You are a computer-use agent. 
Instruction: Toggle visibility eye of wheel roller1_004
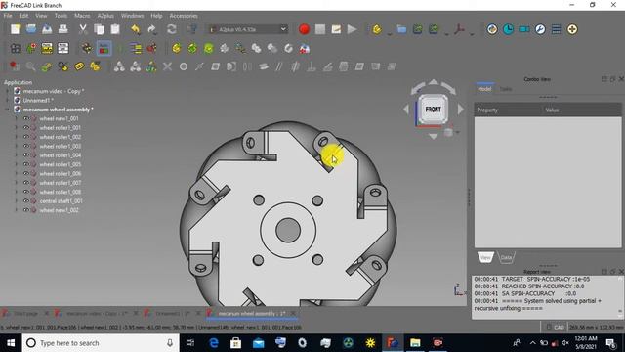pyautogui.click(x=26, y=155)
